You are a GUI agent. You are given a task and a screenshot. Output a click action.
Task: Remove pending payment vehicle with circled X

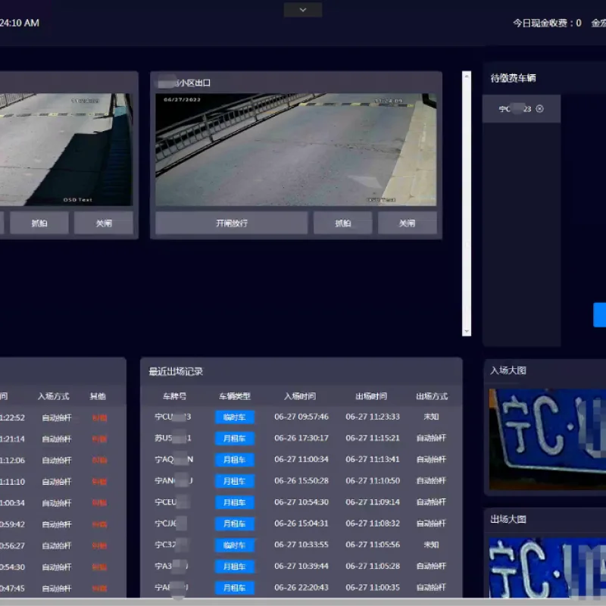point(539,109)
